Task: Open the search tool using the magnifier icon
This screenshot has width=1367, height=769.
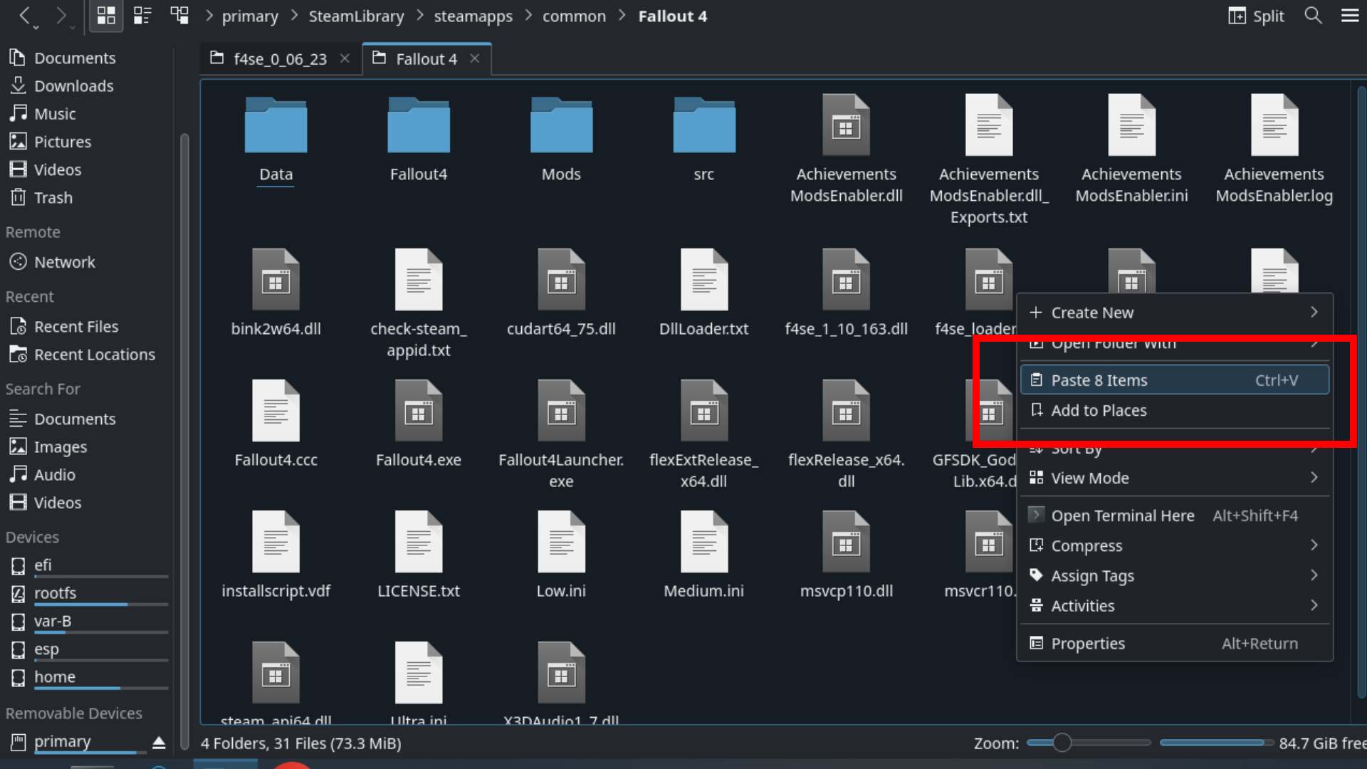Action: coord(1312,16)
